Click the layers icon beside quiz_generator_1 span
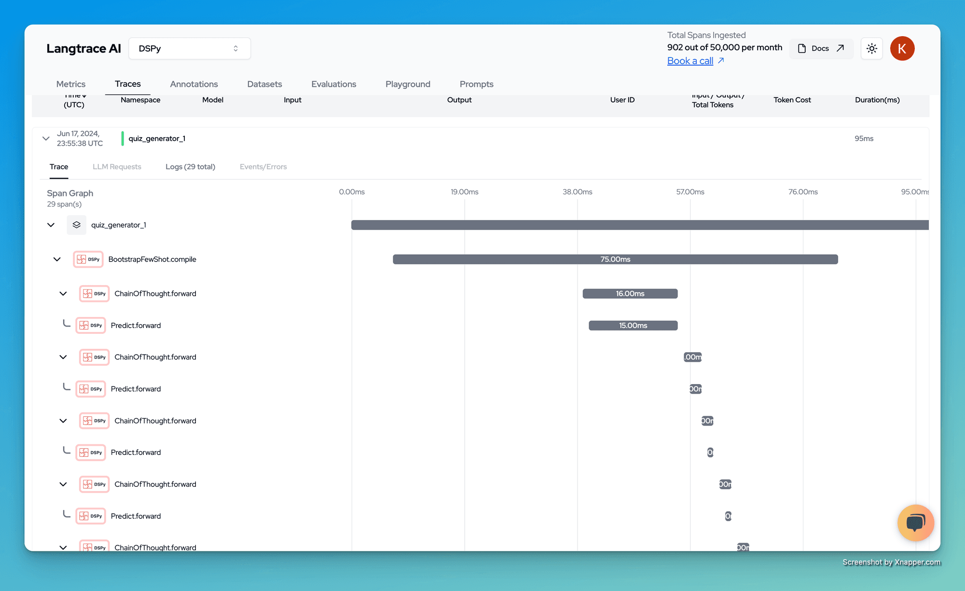The image size is (965, 591). pos(76,225)
